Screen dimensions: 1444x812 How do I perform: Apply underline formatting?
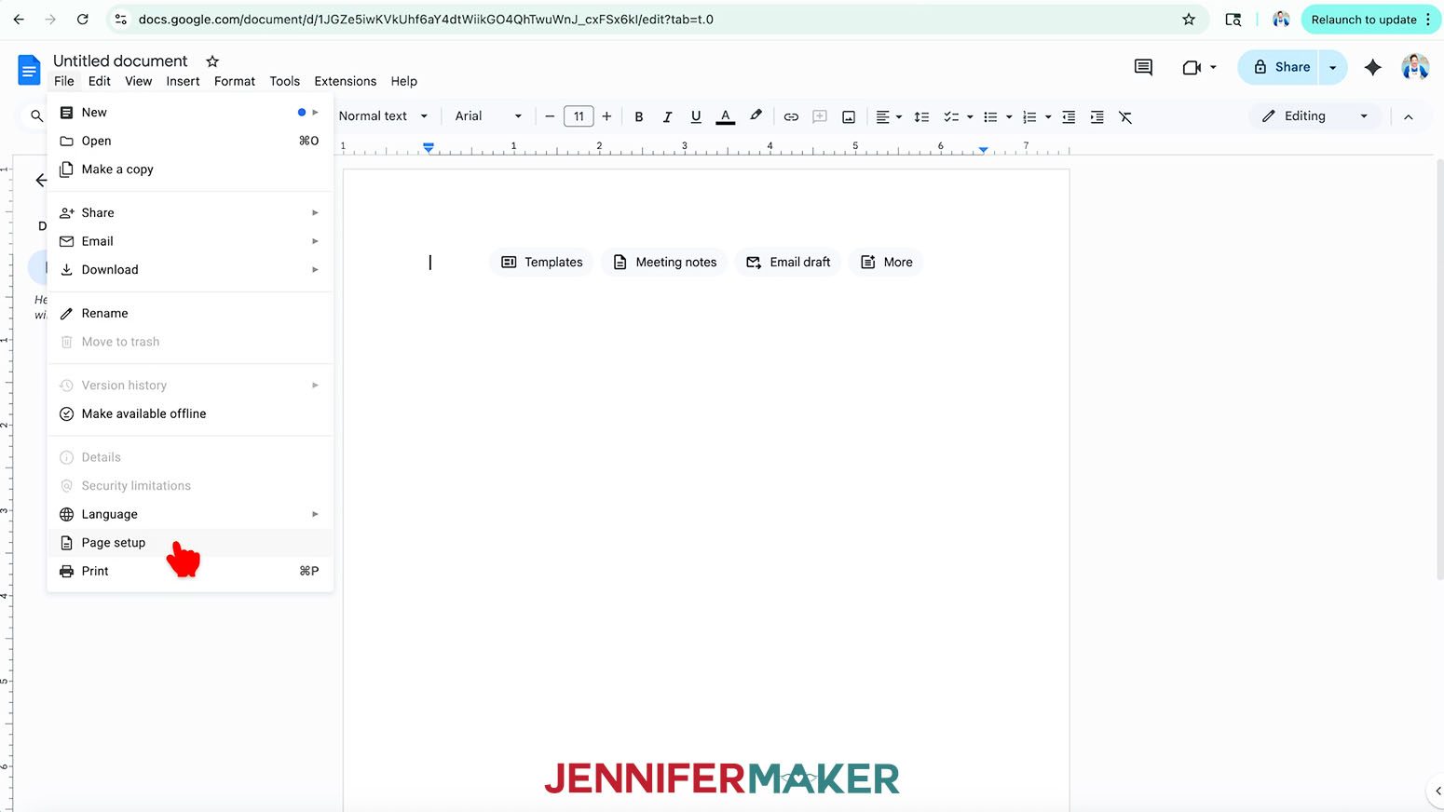tap(696, 116)
